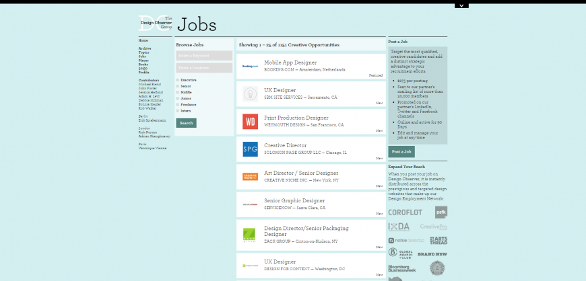Open the Topics section
Viewport: 586px width, 281px height.
pyautogui.click(x=144, y=52)
